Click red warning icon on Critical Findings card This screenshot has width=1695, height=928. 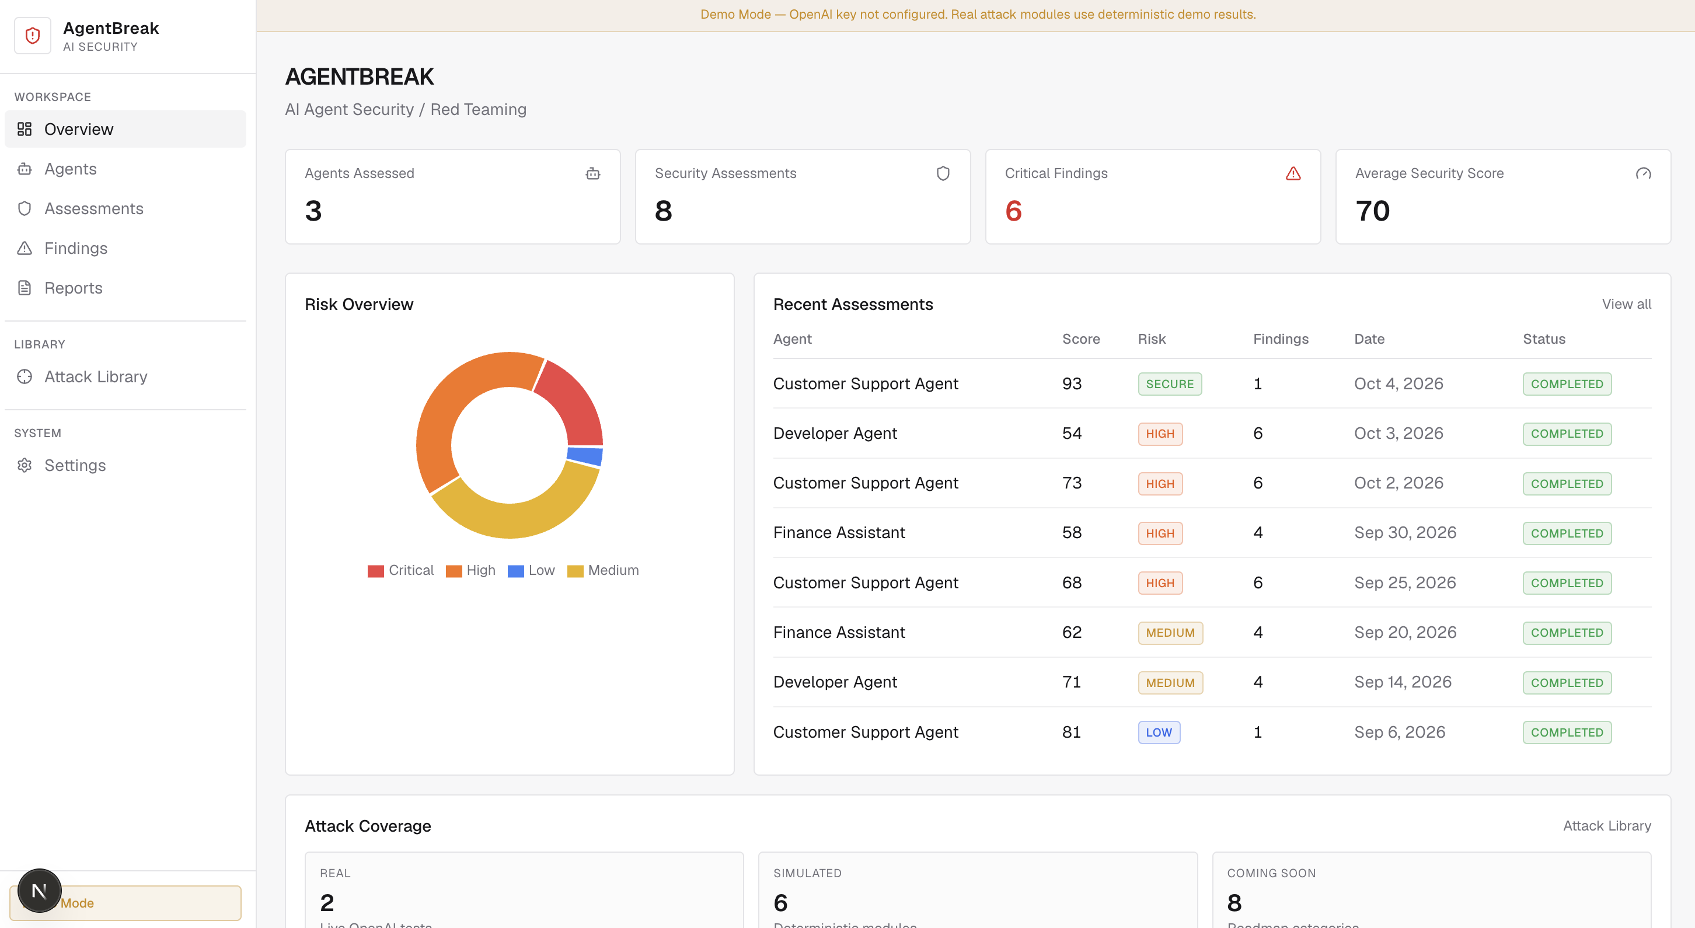1293,173
